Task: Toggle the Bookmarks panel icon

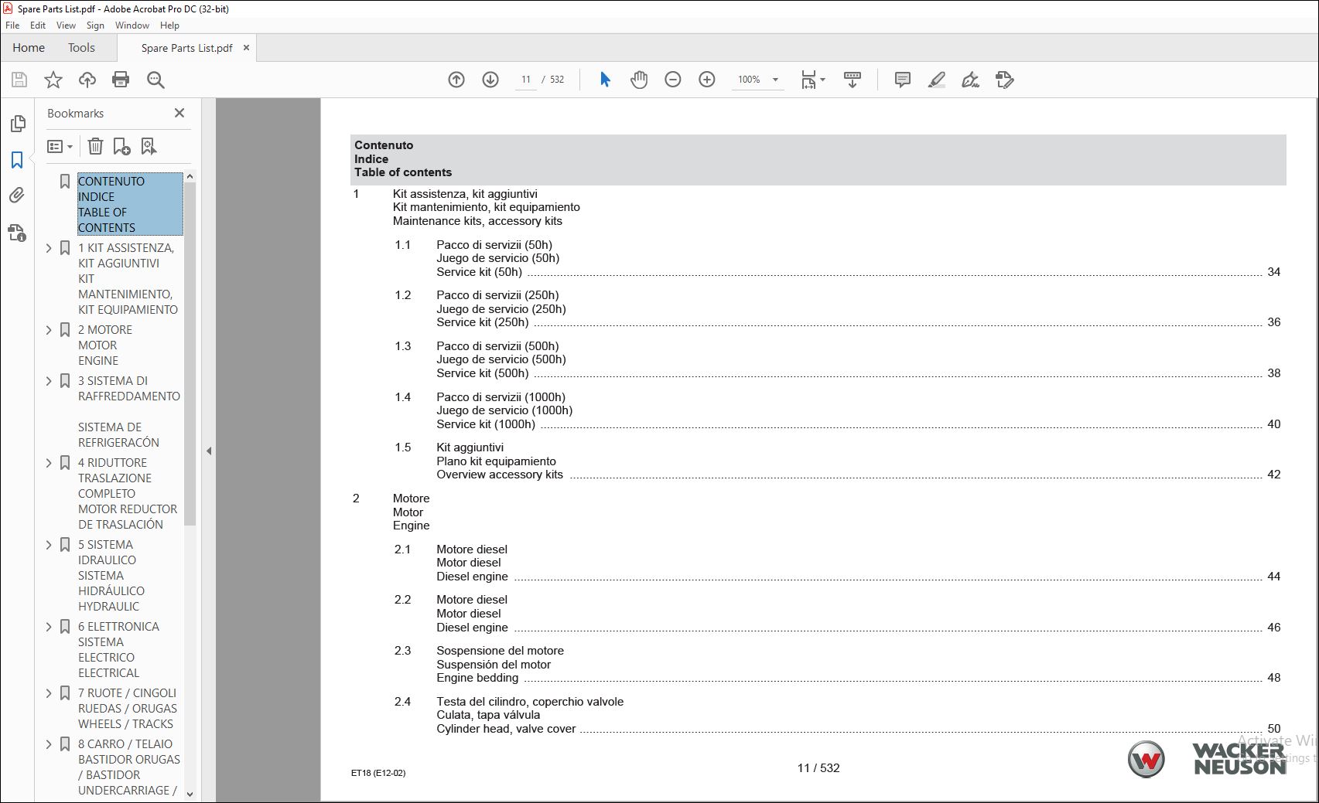Action: coord(17,160)
